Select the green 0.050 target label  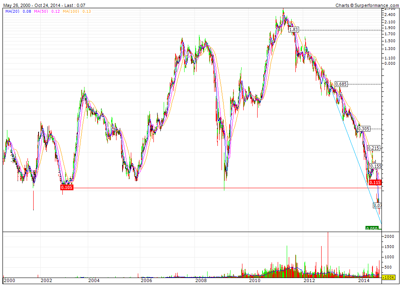pos(372,228)
